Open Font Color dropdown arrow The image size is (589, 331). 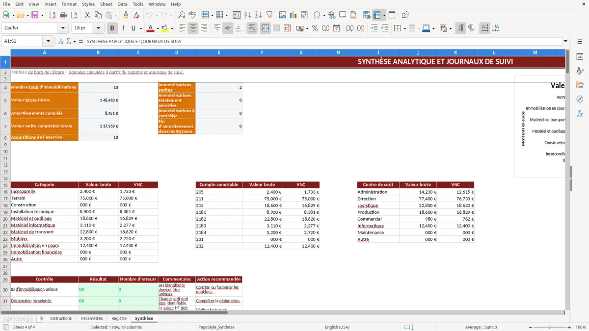[x=158, y=28]
